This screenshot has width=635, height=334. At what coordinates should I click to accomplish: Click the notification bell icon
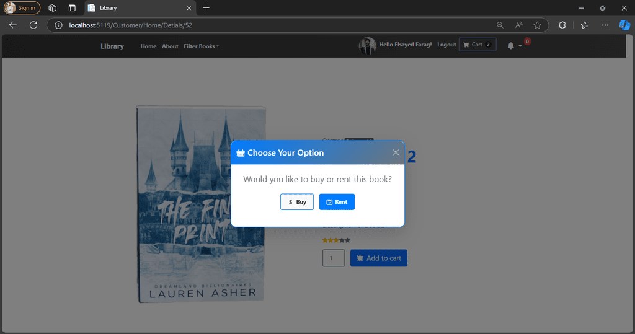tap(511, 46)
